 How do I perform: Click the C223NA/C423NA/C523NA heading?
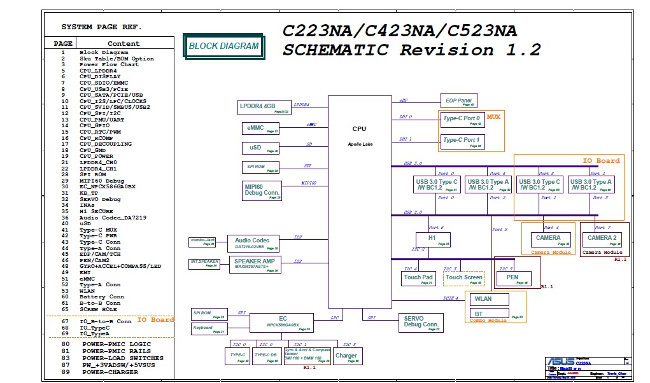pos(400,31)
